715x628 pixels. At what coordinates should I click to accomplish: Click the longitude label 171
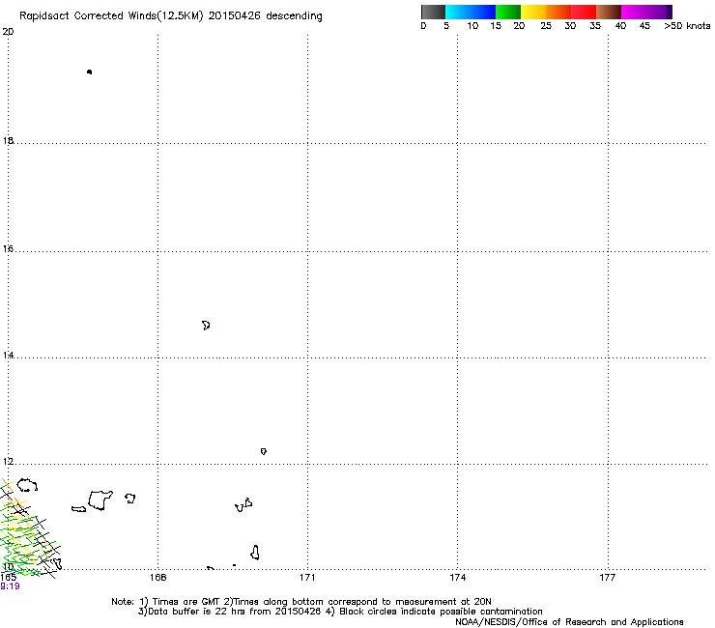[x=307, y=578]
